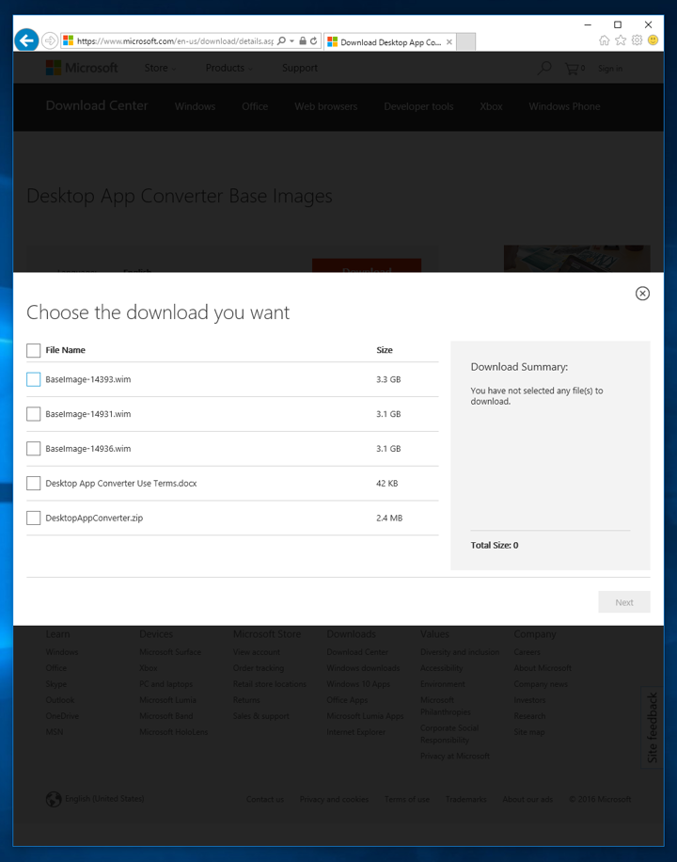Click BaseImage-14393.wim file name text
The image size is (677, 862).
coord(88,379)
